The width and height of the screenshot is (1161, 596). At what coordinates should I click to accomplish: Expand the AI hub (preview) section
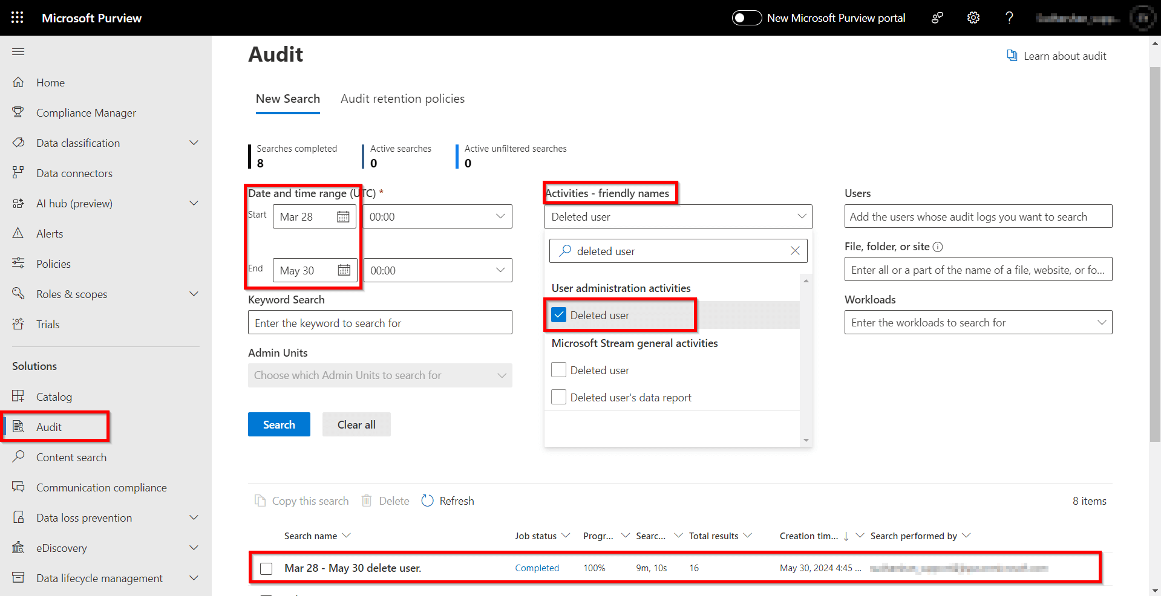[x=194, y=203]
